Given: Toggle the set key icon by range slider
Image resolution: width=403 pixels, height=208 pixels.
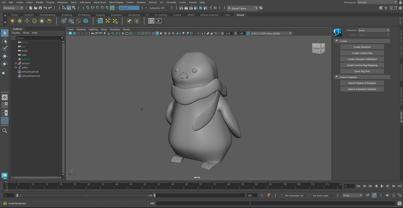Looking at the screenshot, I should (x=269, y=195).
